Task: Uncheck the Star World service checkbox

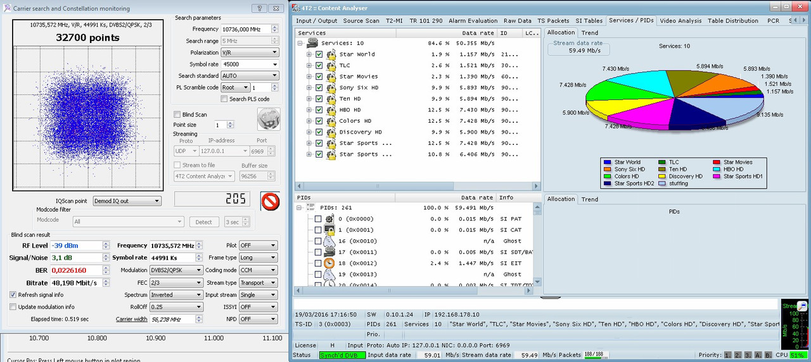Action: tap(319, 54)
